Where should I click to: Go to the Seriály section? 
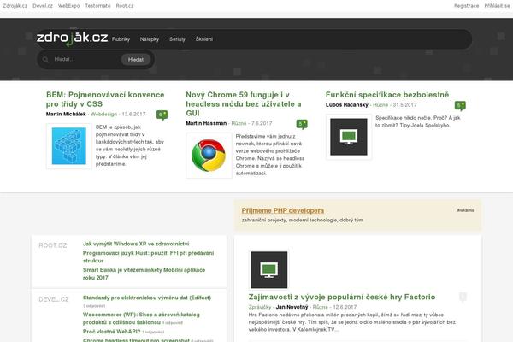pyautogui.click(x=179, y=39)
